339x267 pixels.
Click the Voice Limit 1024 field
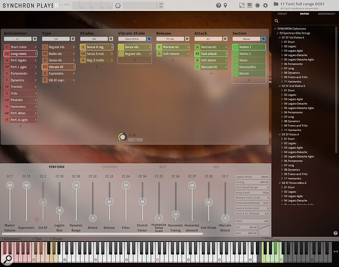pos(252,193)
